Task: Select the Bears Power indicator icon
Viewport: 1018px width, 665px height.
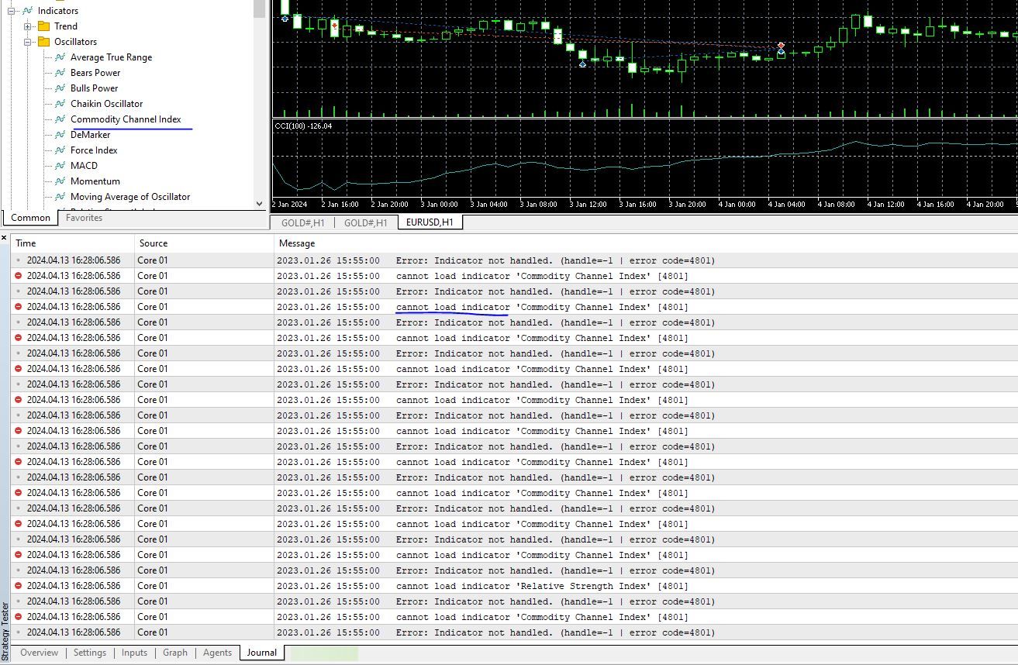Action: coord(60,73)
